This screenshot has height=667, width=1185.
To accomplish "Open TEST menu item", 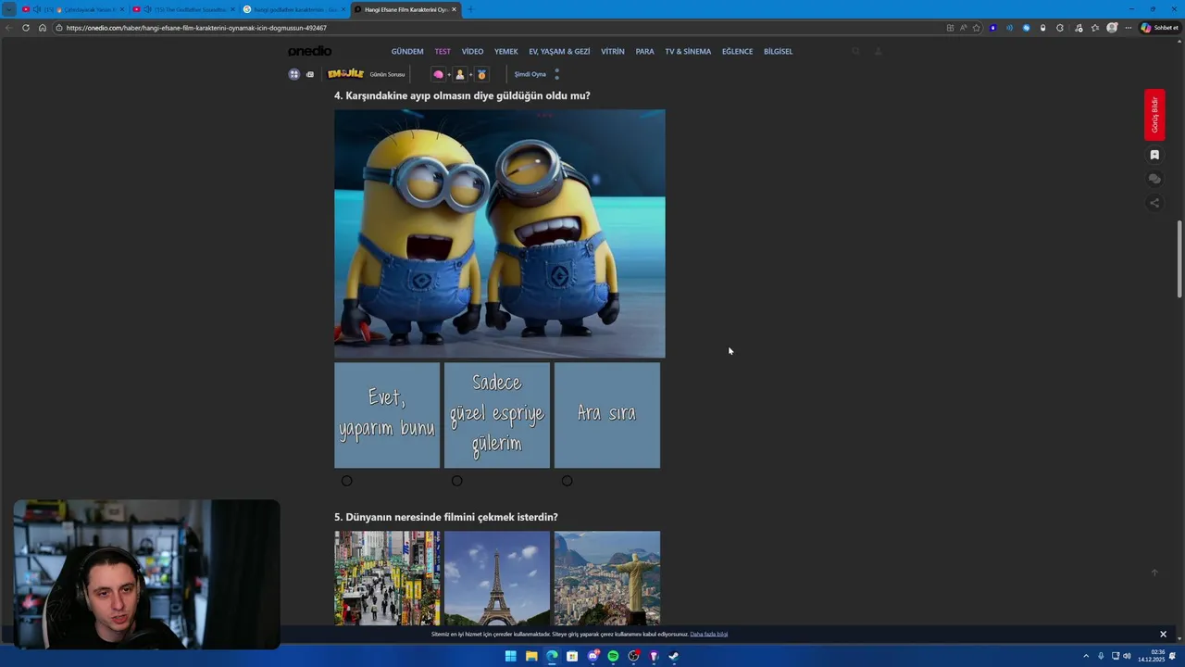I will coord(443,51).
